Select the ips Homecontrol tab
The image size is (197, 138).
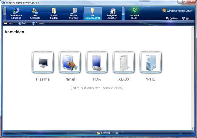(93, 13)
